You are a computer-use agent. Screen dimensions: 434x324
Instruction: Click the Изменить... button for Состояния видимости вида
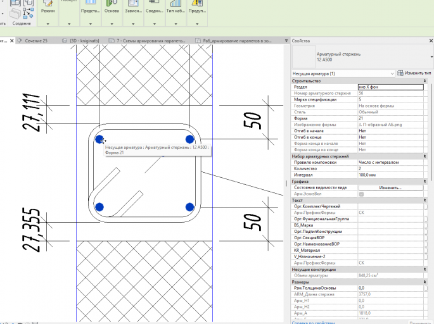[390, 188]
